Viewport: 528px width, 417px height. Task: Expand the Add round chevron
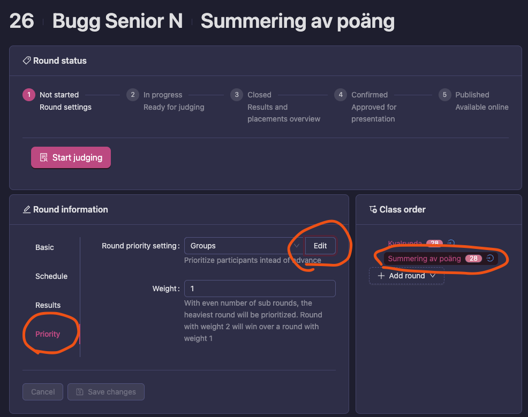coord(433,276)
